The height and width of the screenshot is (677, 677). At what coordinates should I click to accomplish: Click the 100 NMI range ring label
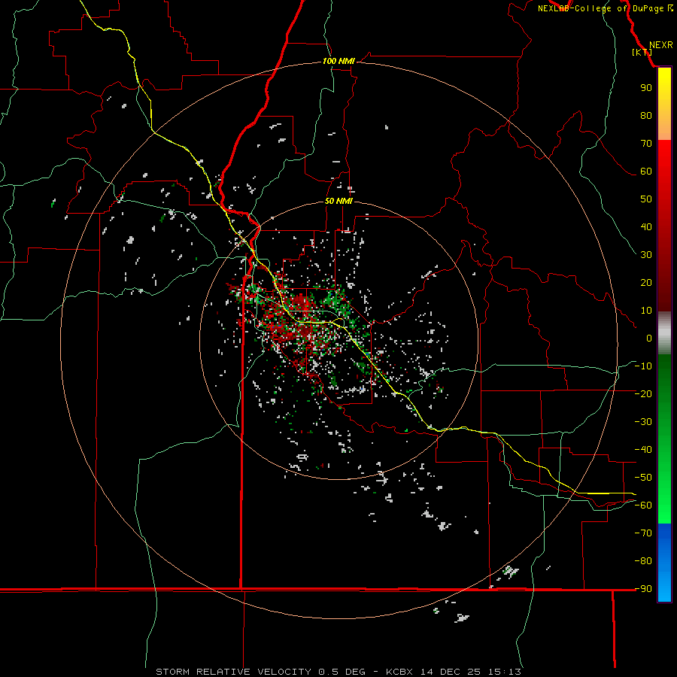tap(338, 62)
